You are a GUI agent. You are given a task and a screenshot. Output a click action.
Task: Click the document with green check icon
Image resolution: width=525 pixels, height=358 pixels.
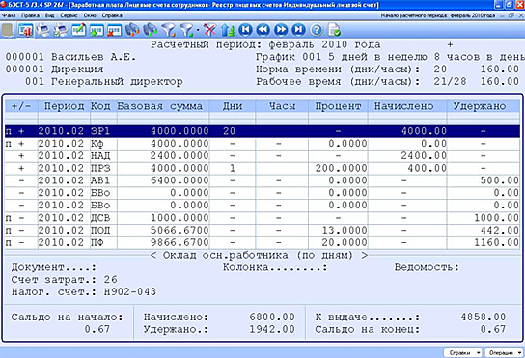coord(334,30)
